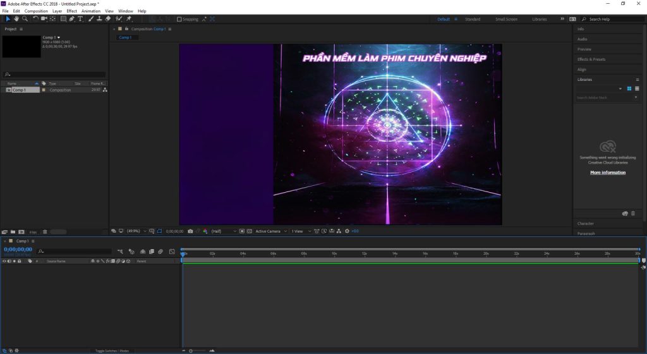Screen dimensions: 647x354
Task: Click the More information link
Action: [x=608, y=173]
